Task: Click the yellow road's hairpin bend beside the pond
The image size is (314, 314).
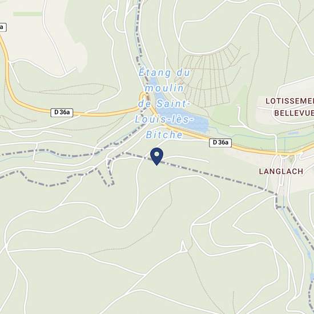Action: point(143,96)
